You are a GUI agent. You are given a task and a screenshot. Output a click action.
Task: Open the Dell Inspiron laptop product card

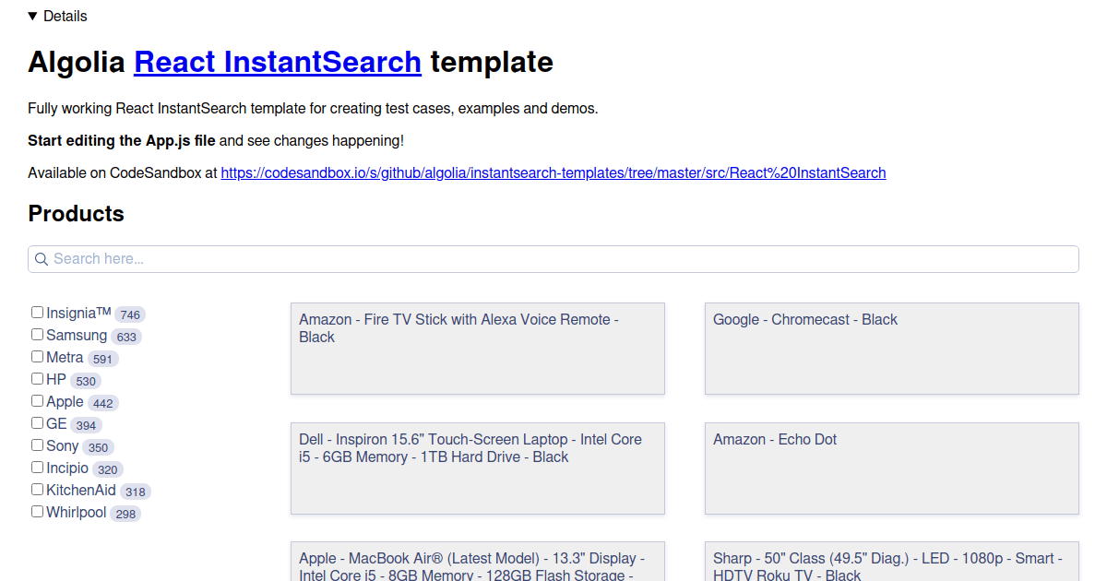(478, 468)
